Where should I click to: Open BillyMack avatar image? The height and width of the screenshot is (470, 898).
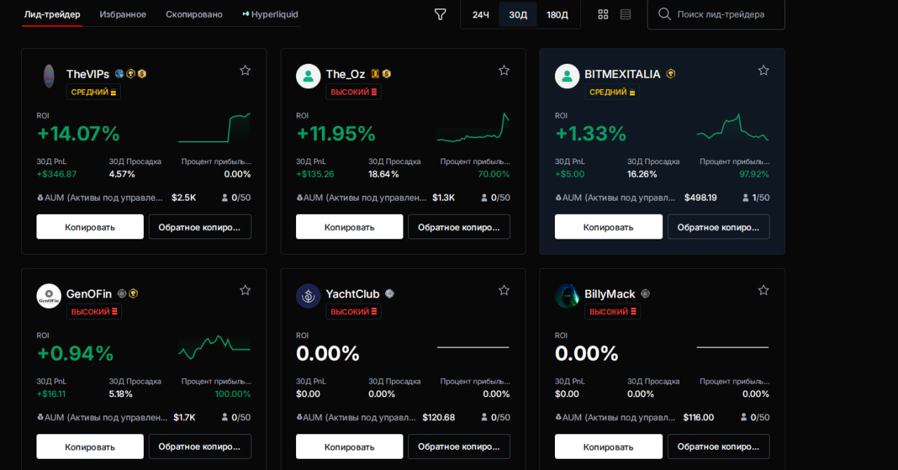coord(567,295)
